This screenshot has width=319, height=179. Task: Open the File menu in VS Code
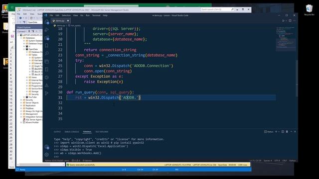pos(51,15)
